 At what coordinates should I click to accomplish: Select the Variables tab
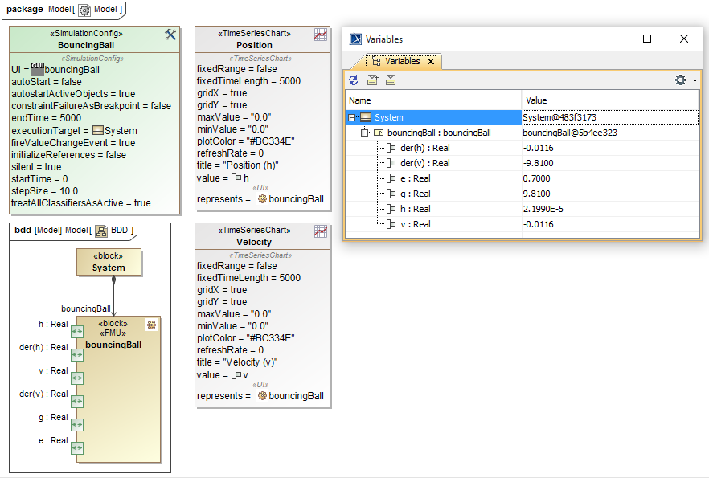coord(401,61)
